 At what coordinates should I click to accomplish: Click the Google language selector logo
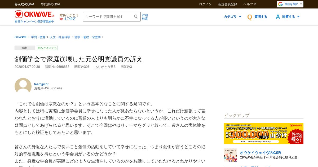click(281, 4)
